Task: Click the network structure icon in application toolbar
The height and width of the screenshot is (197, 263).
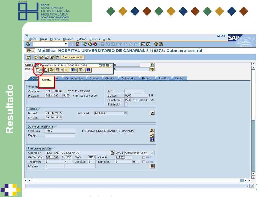Action: tap(36, 57)
